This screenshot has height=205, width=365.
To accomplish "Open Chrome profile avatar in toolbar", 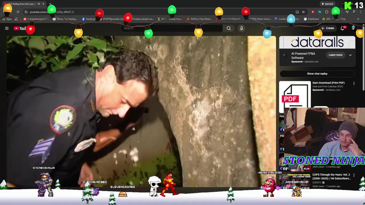I will pos(354,12).
